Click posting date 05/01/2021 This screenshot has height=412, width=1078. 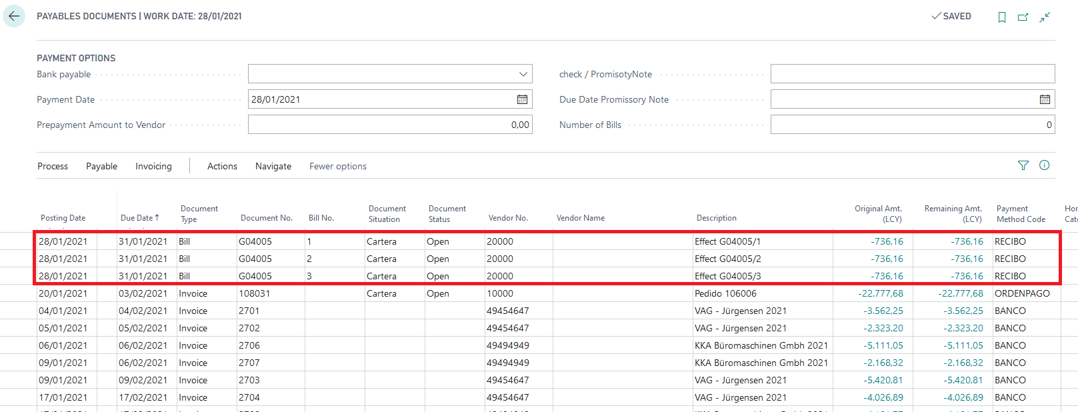[x=63, y=328]
